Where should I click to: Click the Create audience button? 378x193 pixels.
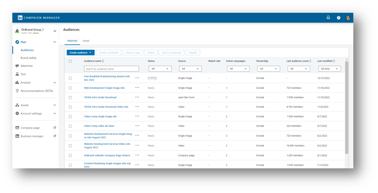coord(81,53)
